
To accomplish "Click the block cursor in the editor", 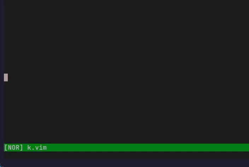I will click(6, 77).
